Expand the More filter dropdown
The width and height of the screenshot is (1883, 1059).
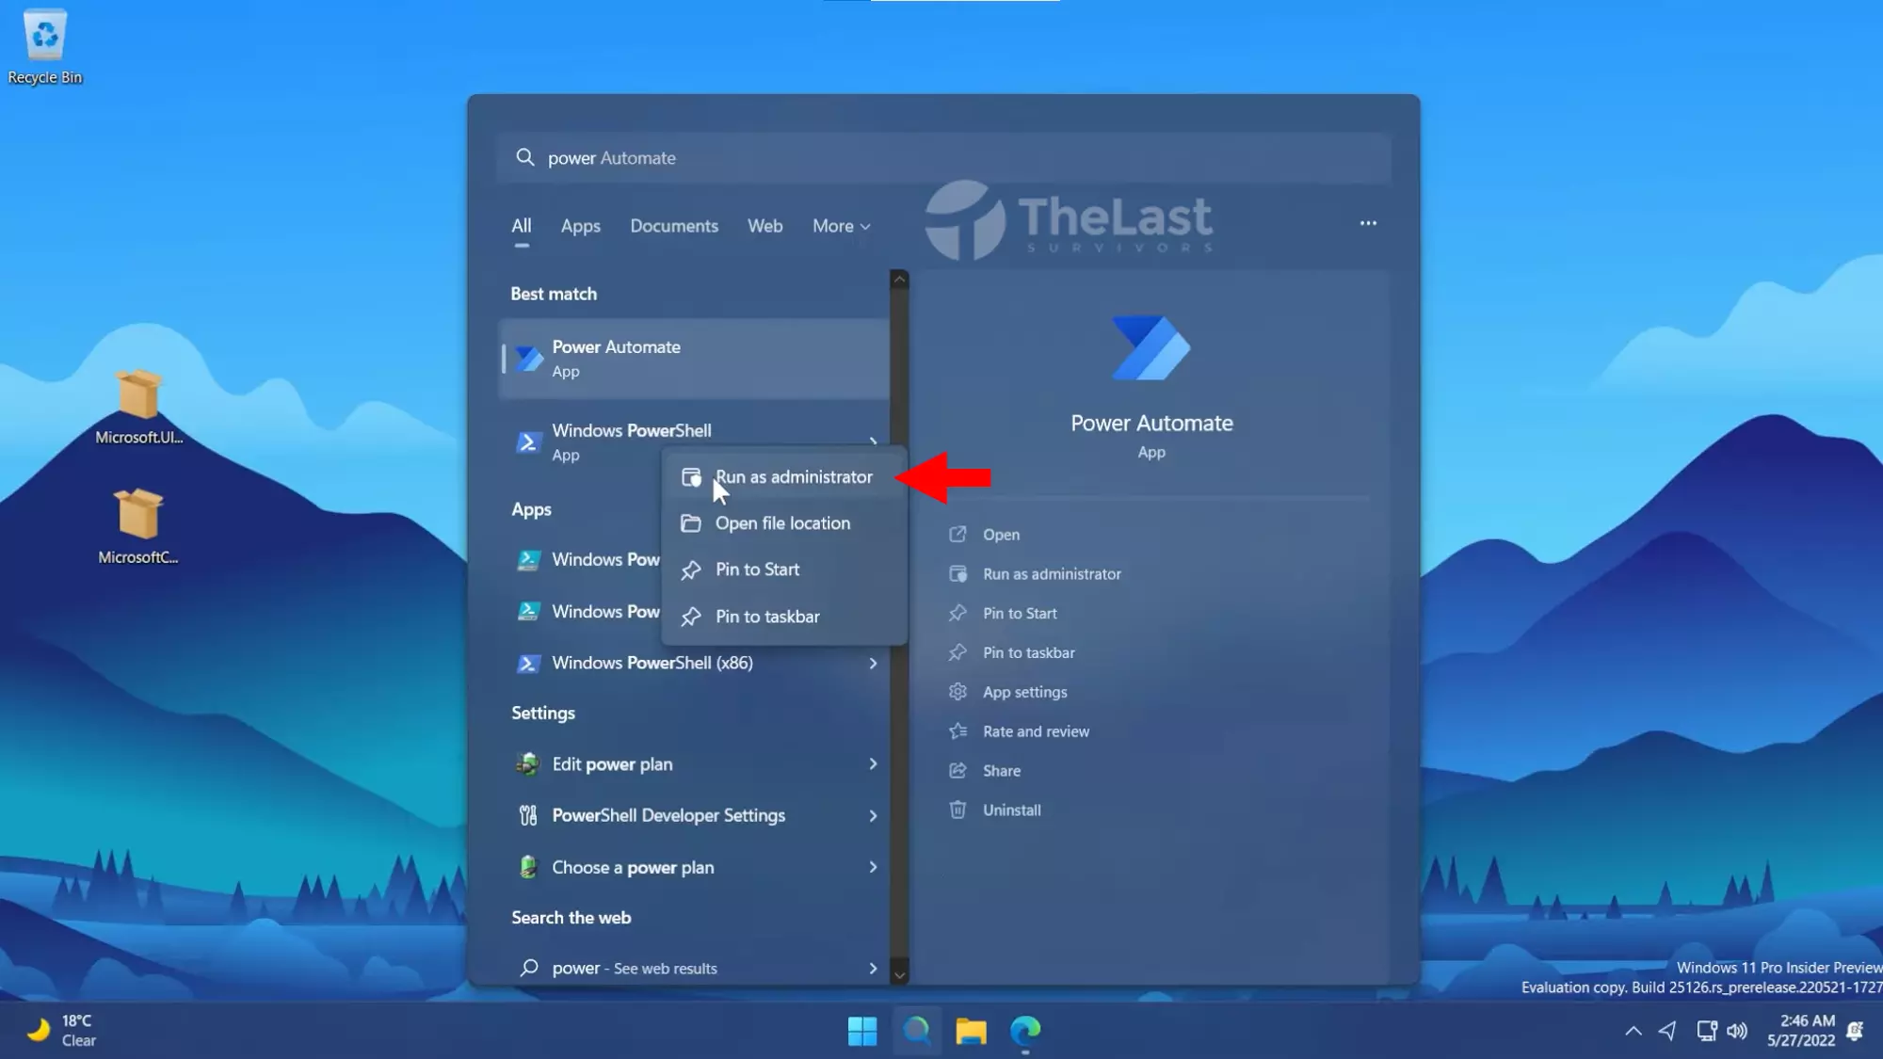(842, 226)
